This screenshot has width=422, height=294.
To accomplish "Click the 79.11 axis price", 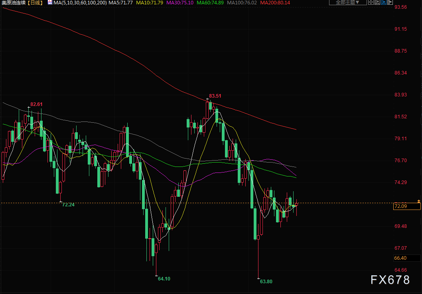I will pyautogui.click(x=400, y=139).
